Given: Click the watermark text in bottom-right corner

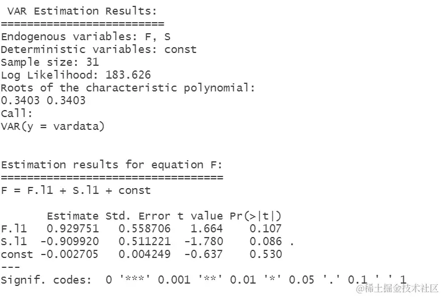Looking at the screenshot, I should coord(398,289).
